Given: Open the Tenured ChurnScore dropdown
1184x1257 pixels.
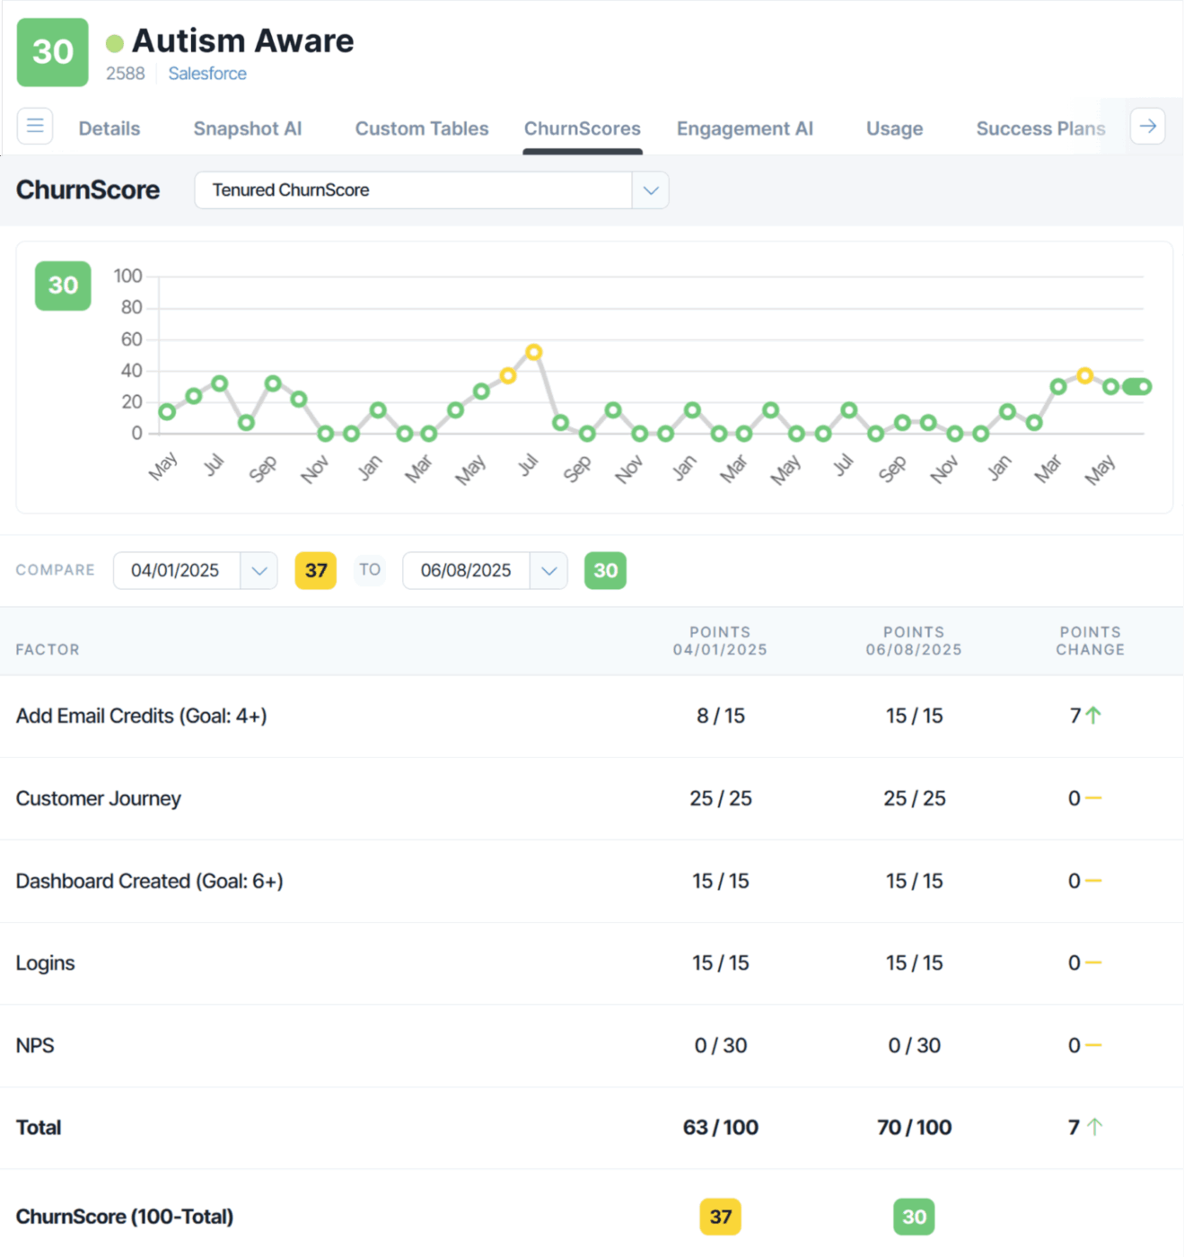Looking at the screenshot, I should (650, 190).
